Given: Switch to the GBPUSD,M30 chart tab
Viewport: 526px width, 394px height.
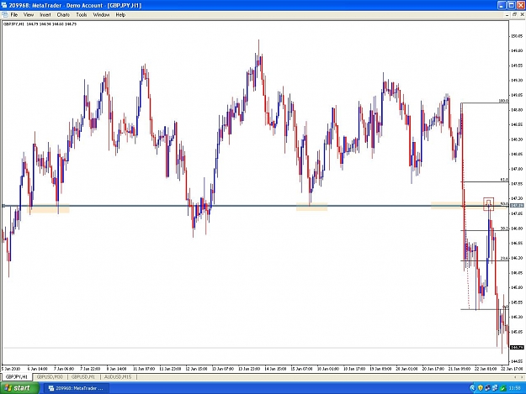Looking at the screenshot, I should (x=50, y=377).
